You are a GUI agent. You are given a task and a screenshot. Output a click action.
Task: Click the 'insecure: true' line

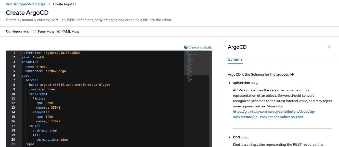42,89
